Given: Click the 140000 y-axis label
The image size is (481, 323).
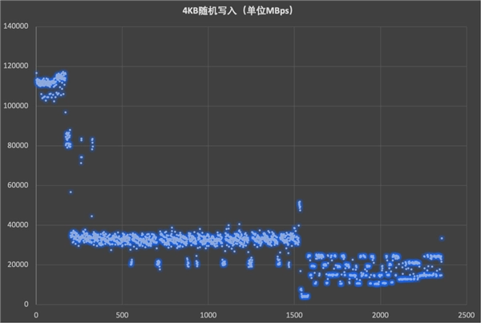Looking at the screenshot, I should click(16, 26).
